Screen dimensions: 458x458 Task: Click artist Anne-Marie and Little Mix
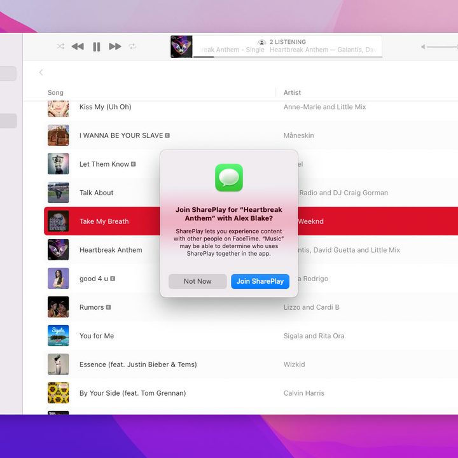coord(324,107)
